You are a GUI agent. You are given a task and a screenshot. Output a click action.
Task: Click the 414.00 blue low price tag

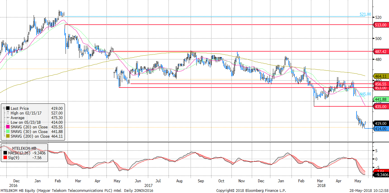click(381, 128)
